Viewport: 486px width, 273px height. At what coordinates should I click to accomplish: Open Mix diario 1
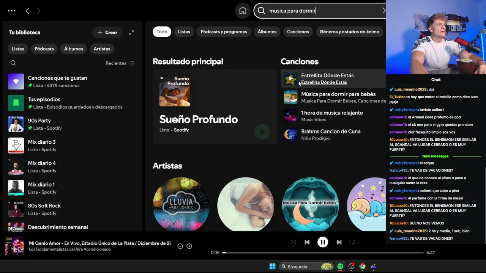coord(72,188)
